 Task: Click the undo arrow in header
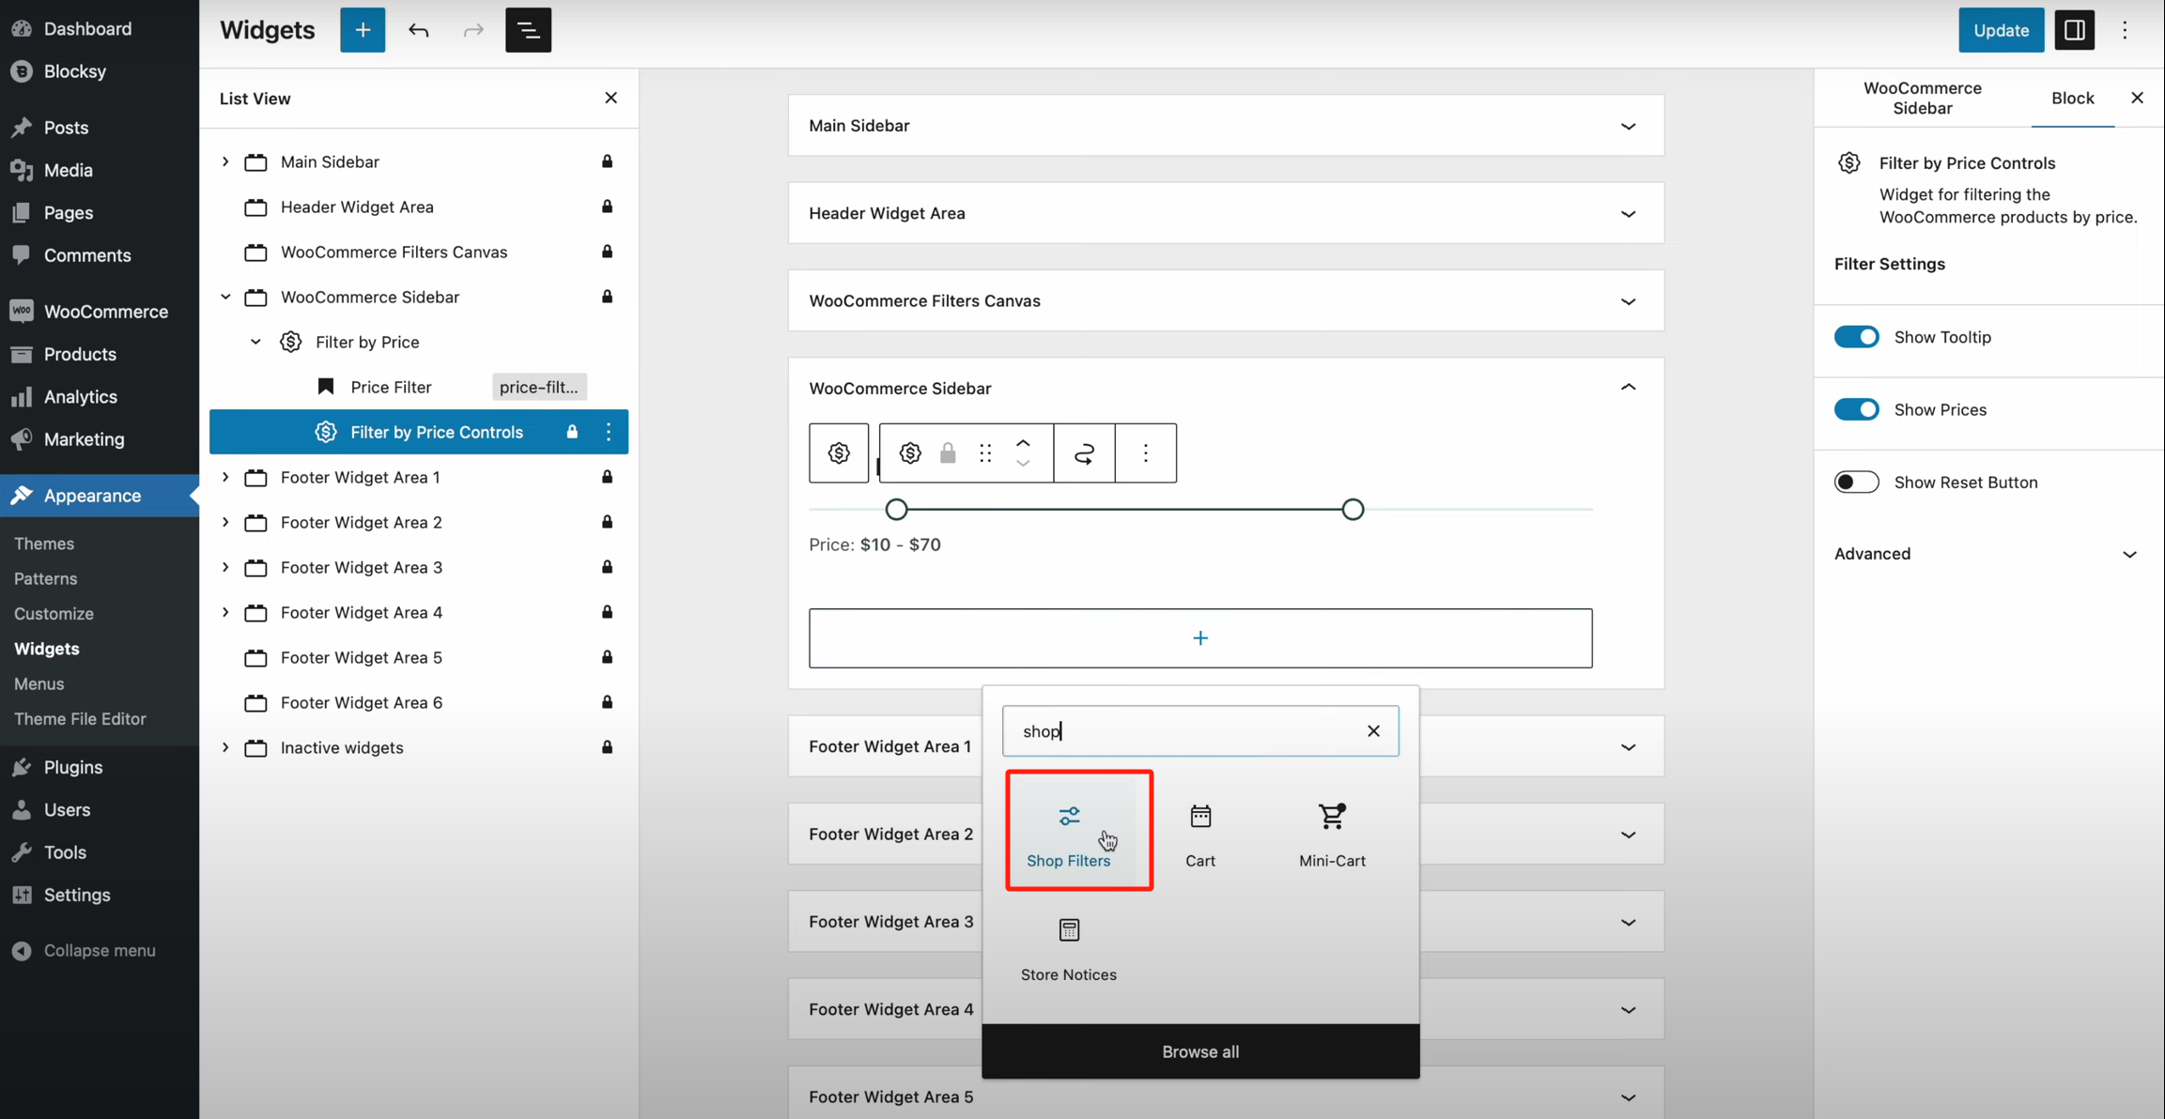pyautogui.click(x=418, y=30)
